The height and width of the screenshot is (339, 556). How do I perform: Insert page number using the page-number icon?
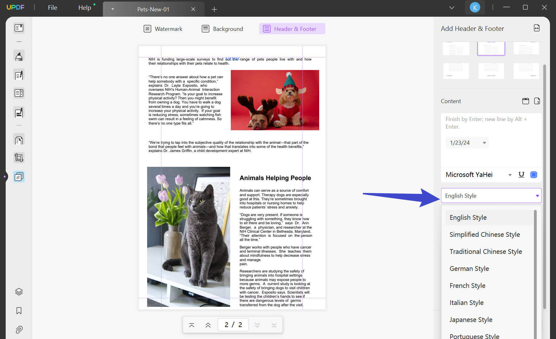coord(537,101)
